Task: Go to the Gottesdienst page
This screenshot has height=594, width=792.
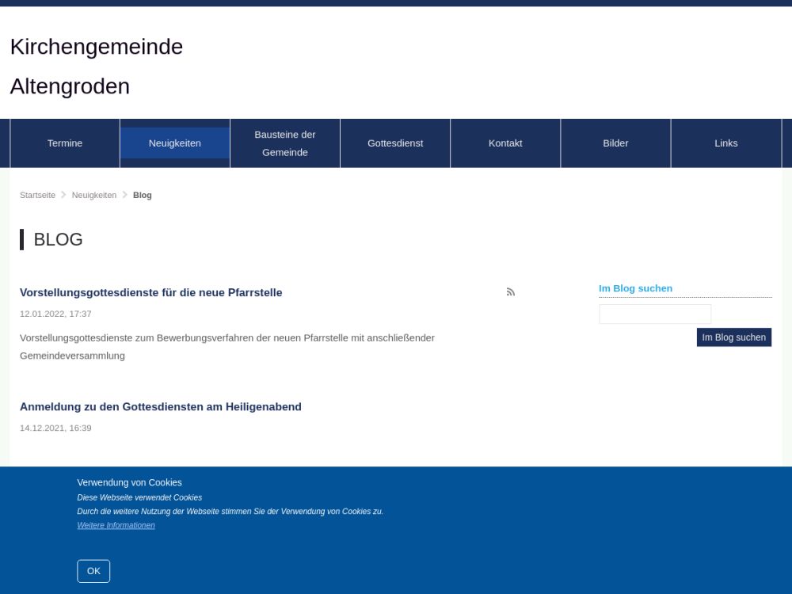Action: [395, 143]
